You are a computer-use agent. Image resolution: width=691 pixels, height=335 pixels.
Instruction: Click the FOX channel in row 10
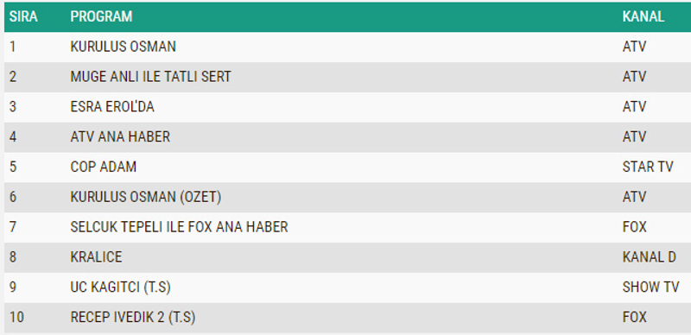click(x=635, y=317)
